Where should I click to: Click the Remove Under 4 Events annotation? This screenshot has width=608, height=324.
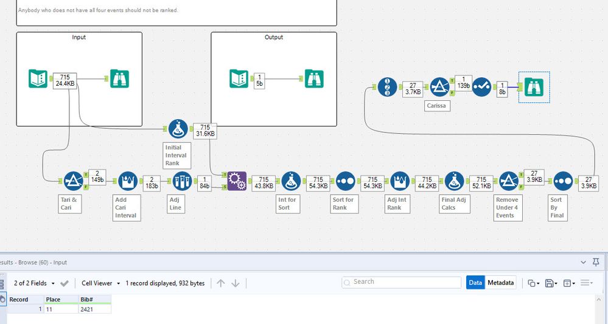[508, 207]
